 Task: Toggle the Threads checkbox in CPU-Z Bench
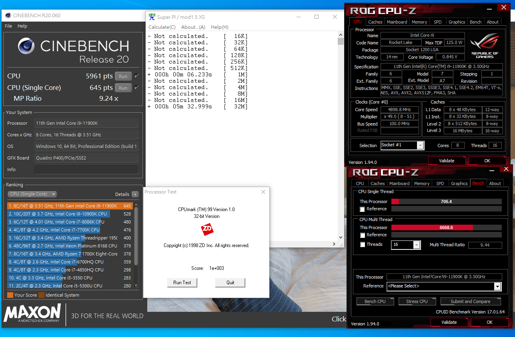coord(362,245)
